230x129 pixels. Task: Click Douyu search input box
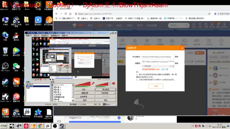pos(177,25)
